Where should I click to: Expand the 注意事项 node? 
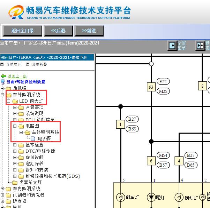[x=15, y=107]
